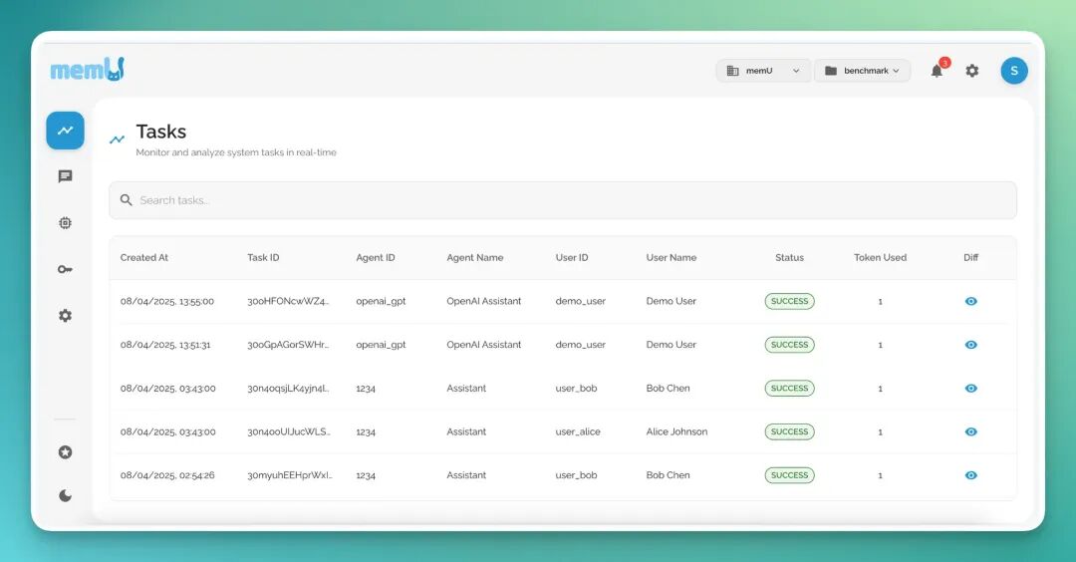This screenshot has height=562, width=1076.
Task: Click the Token Used column header
Action: click(x=881, y=257)
